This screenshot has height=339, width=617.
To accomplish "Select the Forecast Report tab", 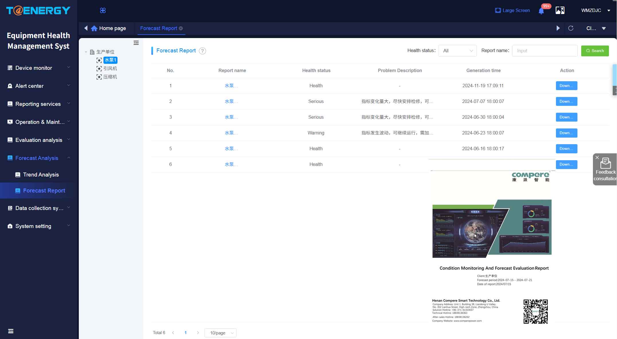I will [158, 28].
